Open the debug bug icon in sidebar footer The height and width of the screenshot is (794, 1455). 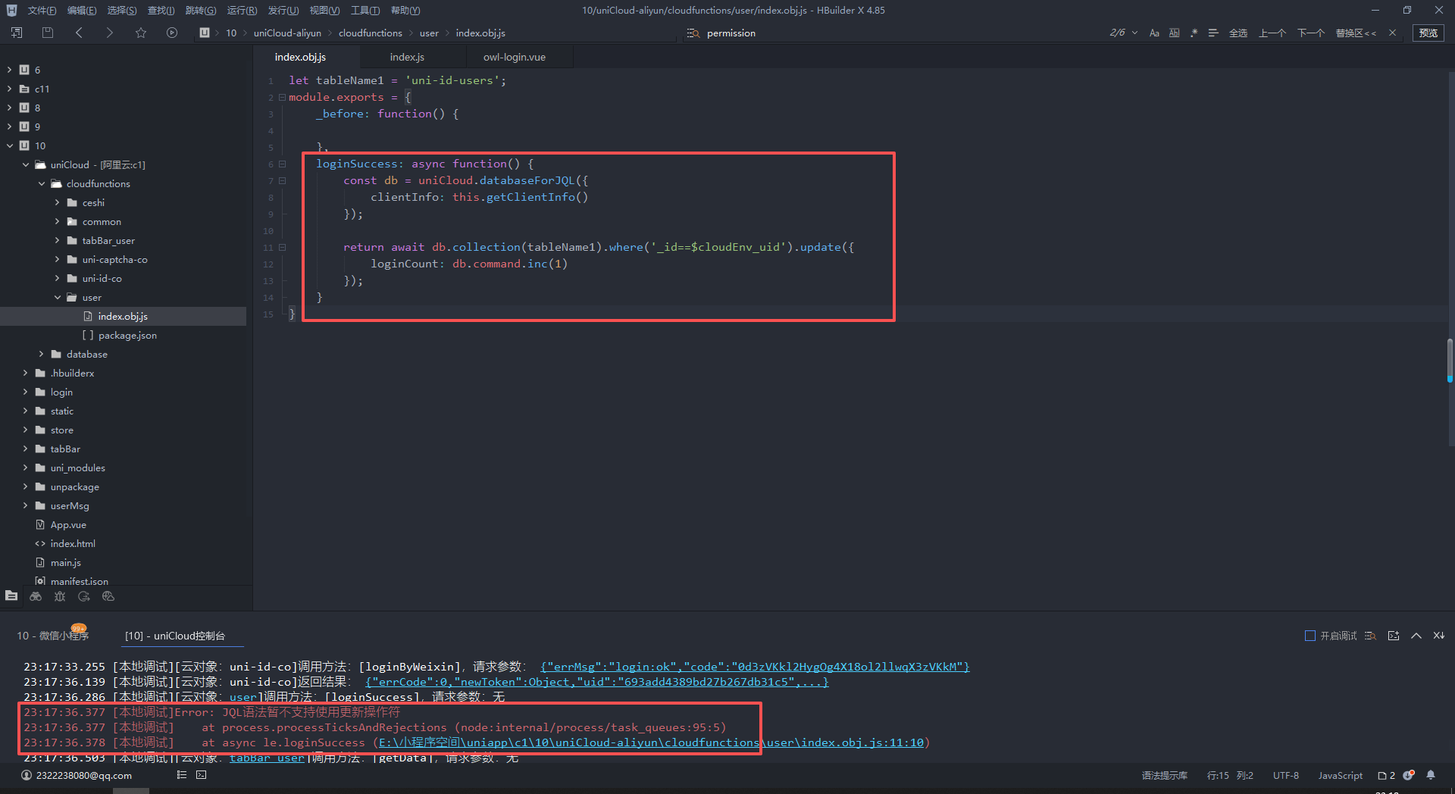(60, 597)
